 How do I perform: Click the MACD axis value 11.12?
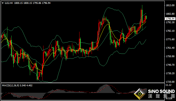169,85
